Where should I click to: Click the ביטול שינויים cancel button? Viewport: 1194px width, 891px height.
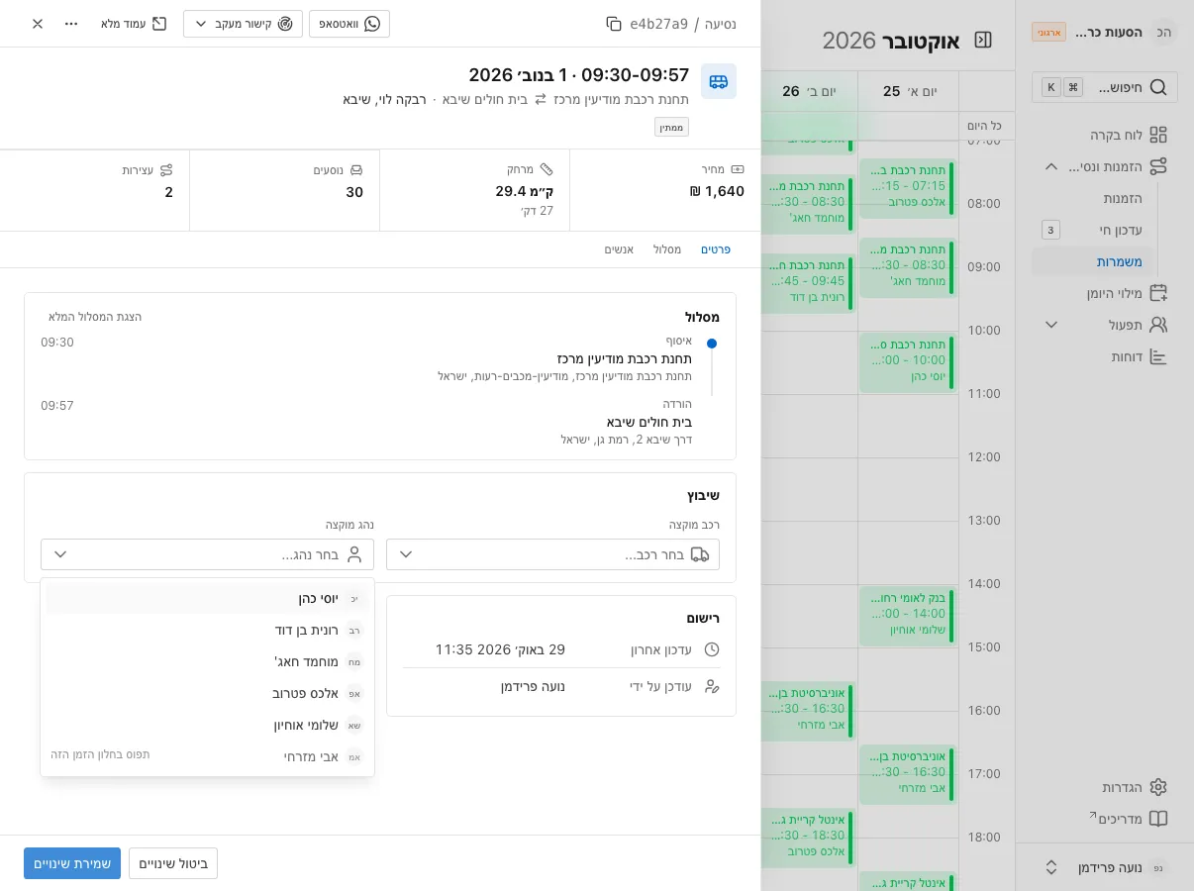[173, 863]
